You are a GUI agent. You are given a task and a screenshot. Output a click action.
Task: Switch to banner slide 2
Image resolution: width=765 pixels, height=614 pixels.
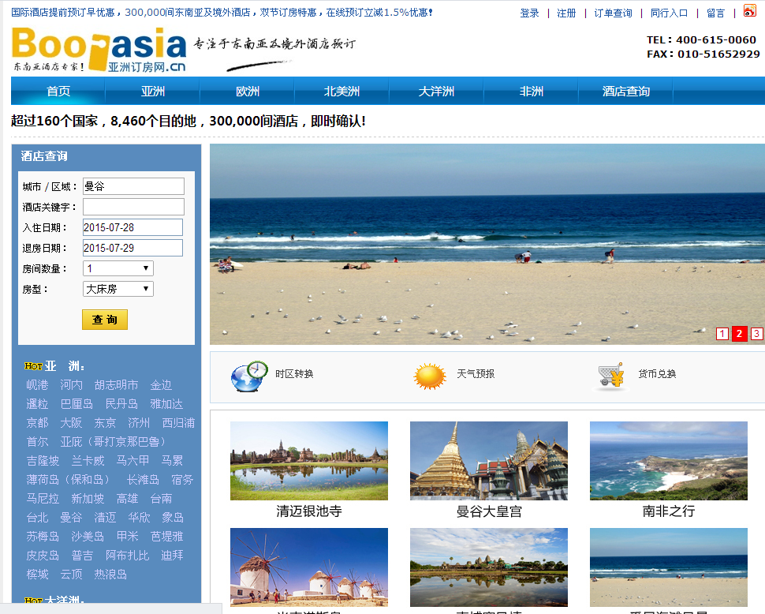coord(739,334)
